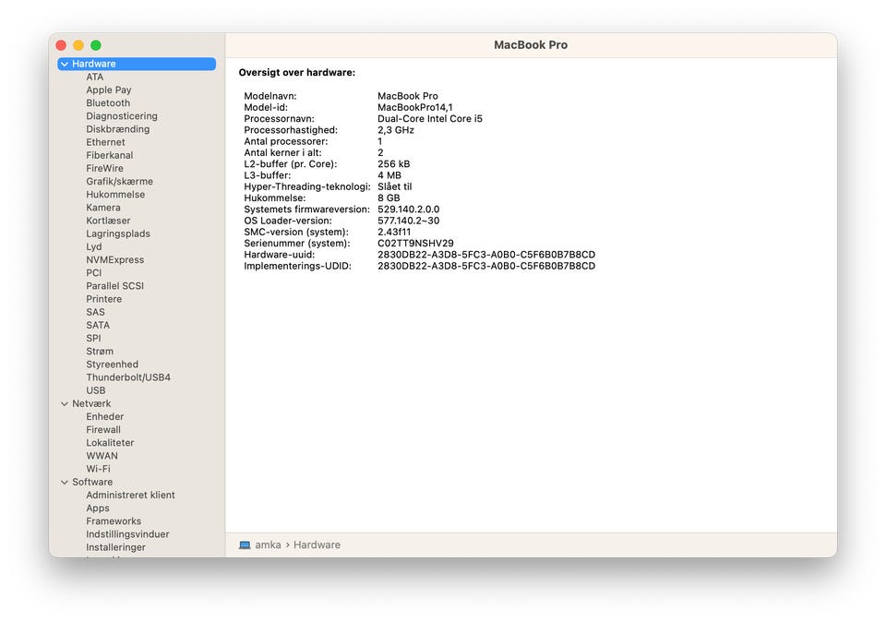Open the Kortlæser entry
Screen dimensions: 886x622
point(108,221)
